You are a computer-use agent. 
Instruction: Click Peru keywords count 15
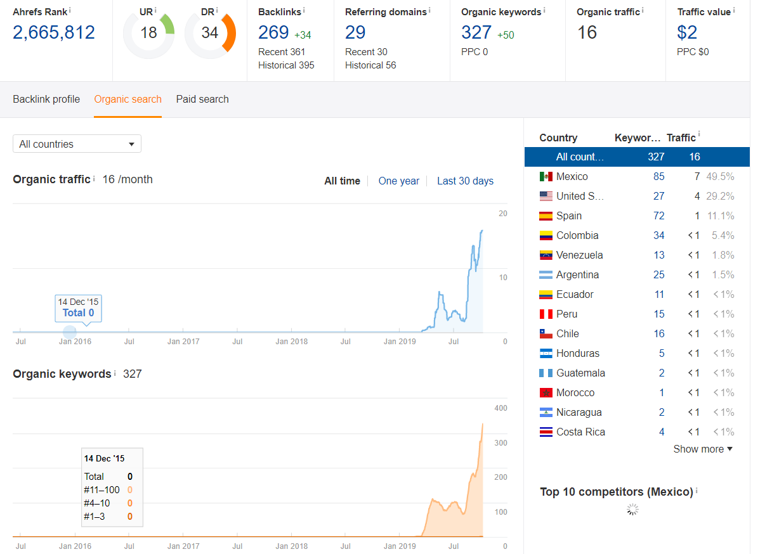tap(658, 314)
